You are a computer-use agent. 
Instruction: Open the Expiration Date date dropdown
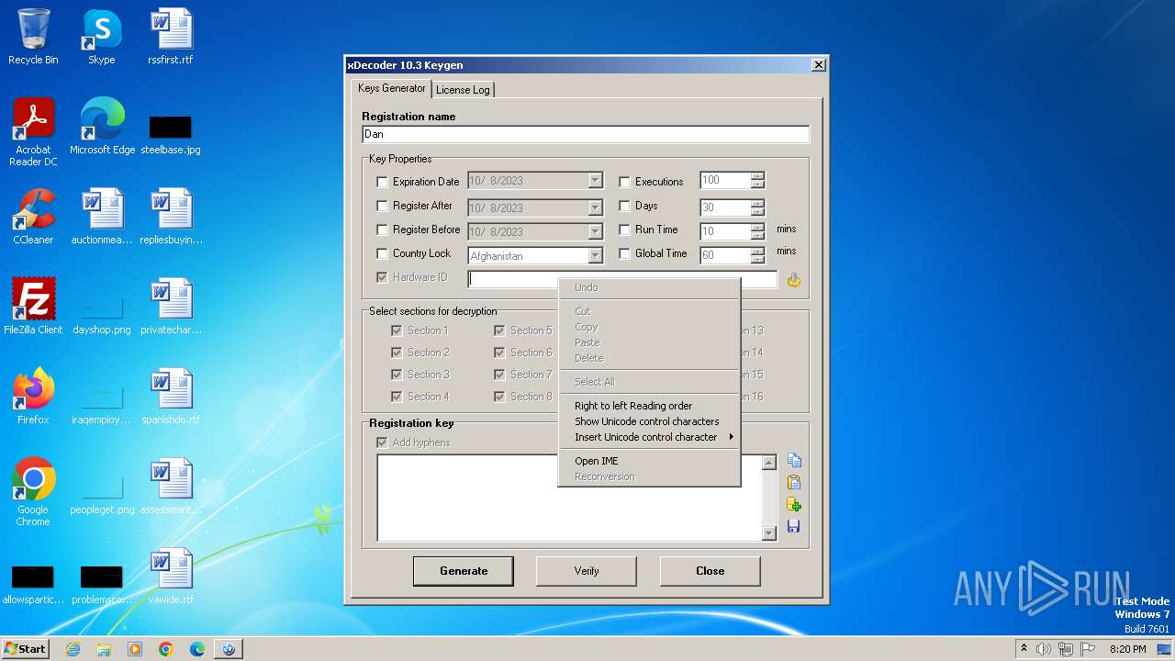(x=595, y=181)
